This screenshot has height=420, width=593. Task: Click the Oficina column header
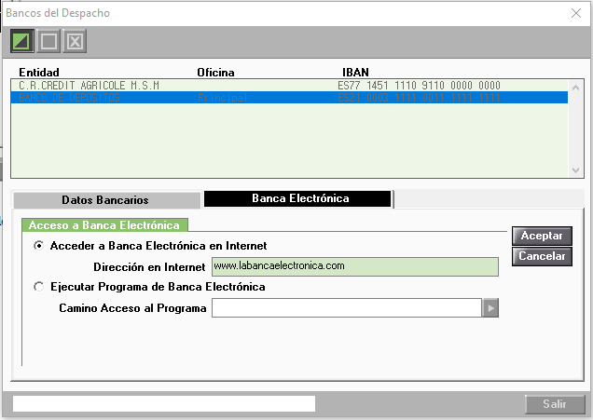[215, 72]
